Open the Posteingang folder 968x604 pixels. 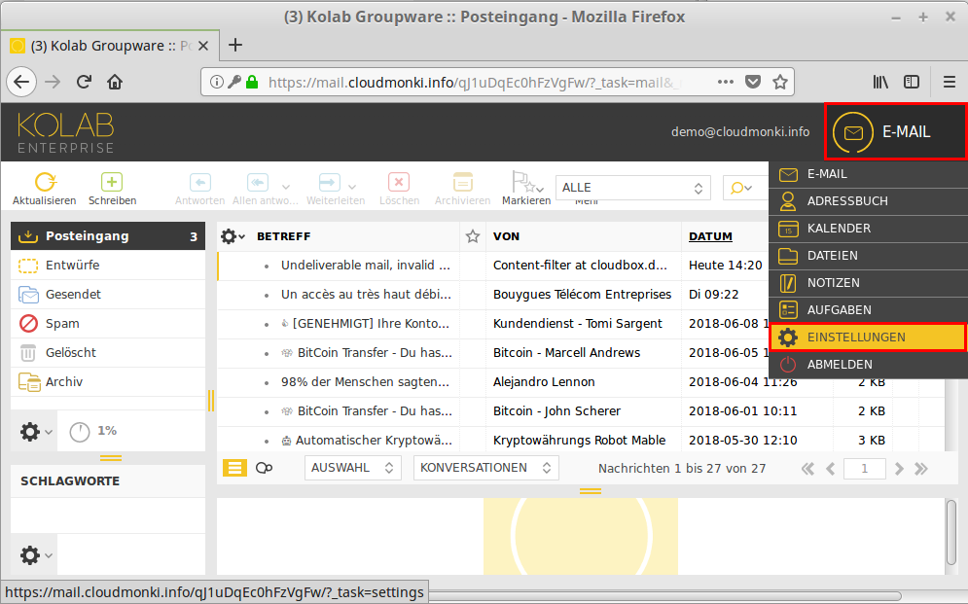108,235
